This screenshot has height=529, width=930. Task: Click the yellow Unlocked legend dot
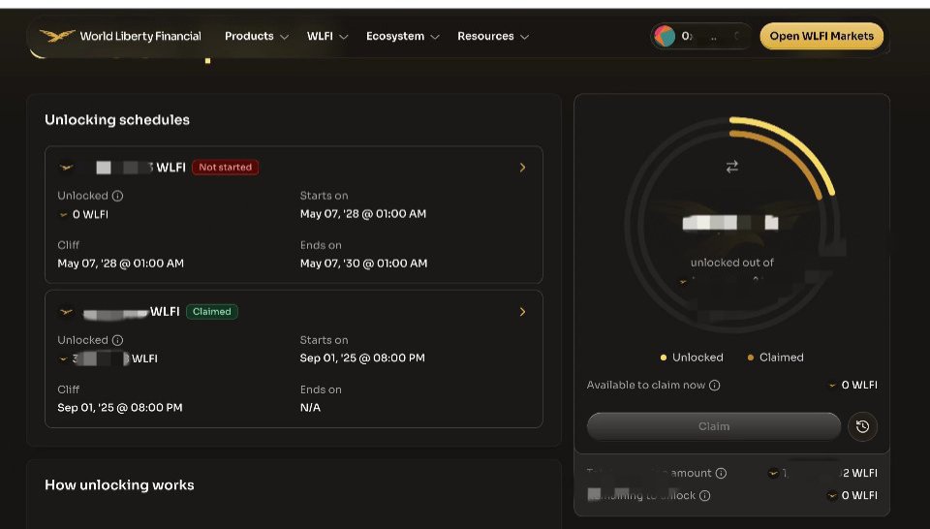click(x=663, y=358)
